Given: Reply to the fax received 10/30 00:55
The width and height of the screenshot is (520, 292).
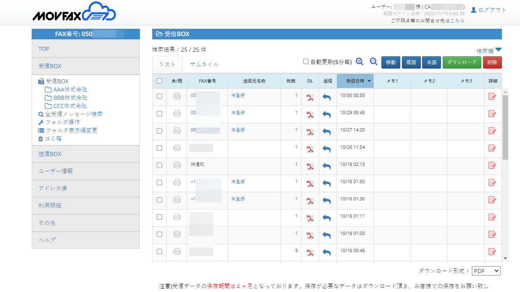Looking at the screenshot, I should [x=327, y=97].
